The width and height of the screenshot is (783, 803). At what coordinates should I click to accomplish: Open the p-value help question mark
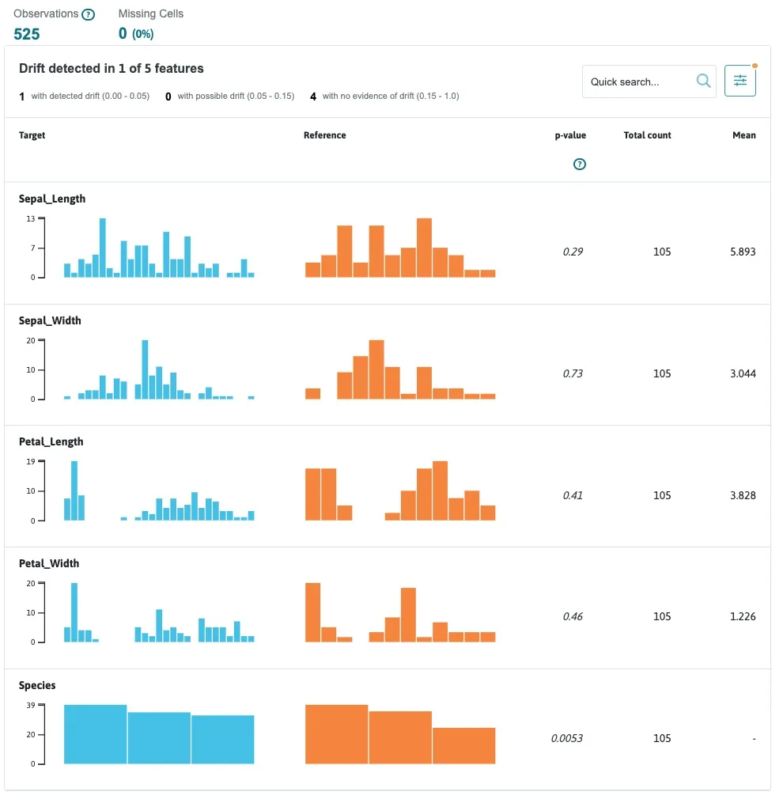click(580, 164)
